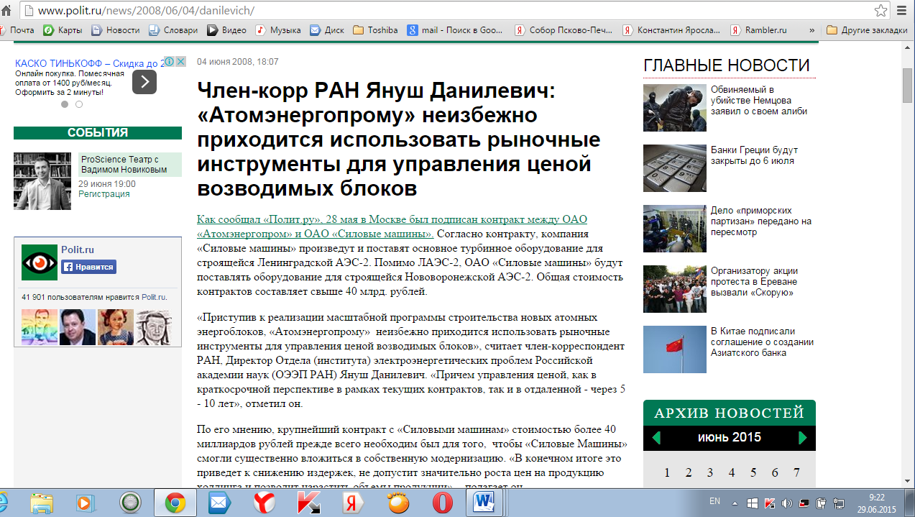Screen dimensions: 915x517
Task: Open 'Дело «приморских партизан»' news
Action: coord(761,221)
